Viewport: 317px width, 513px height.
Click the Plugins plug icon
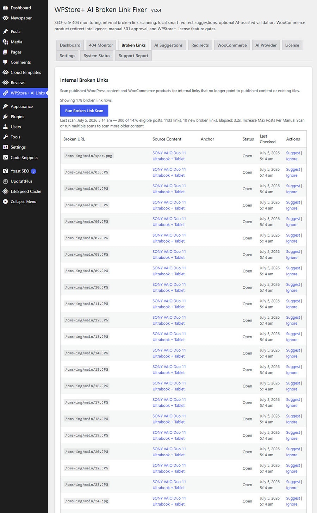tap(5, 117)
